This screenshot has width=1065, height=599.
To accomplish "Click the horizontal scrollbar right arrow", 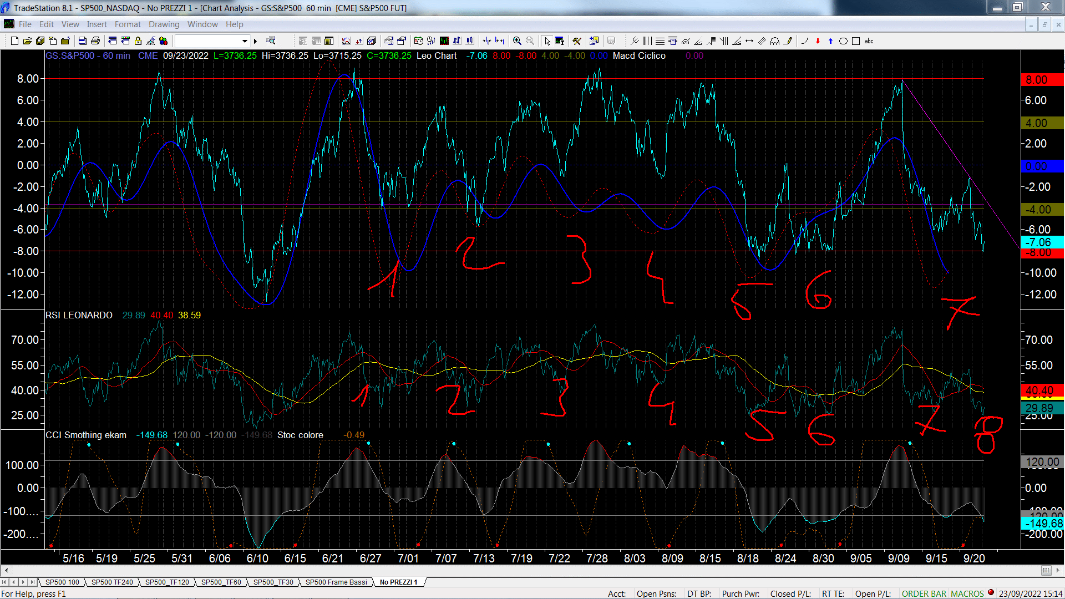I will tap(1058, 570).
